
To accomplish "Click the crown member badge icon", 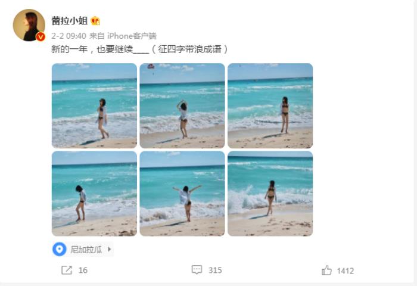I will click(95, 20).
